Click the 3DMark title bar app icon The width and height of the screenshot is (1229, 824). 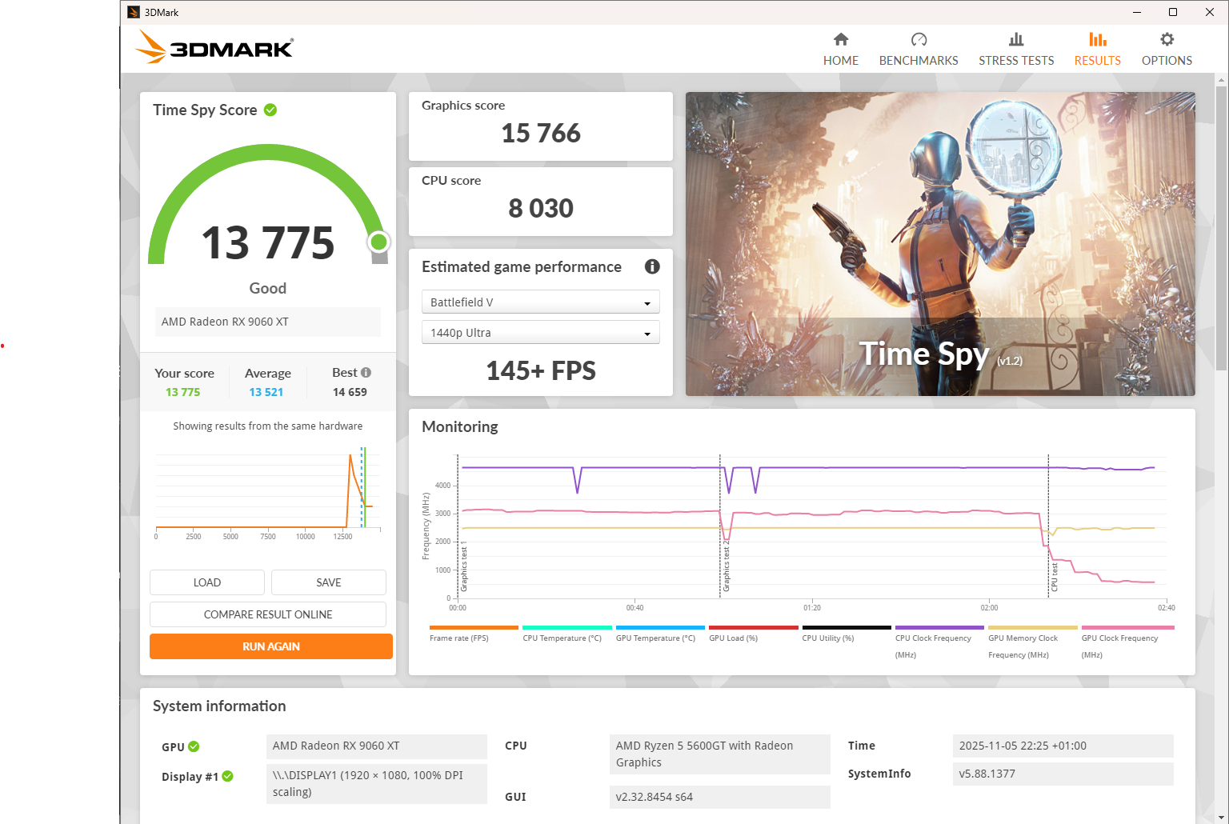[x=134, y=12]
